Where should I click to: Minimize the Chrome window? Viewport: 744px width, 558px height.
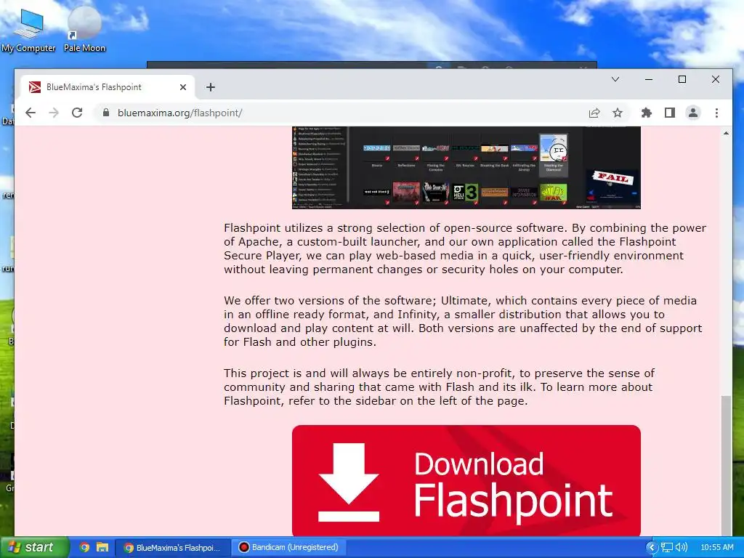pyautogui.click(x=649, y=79)
